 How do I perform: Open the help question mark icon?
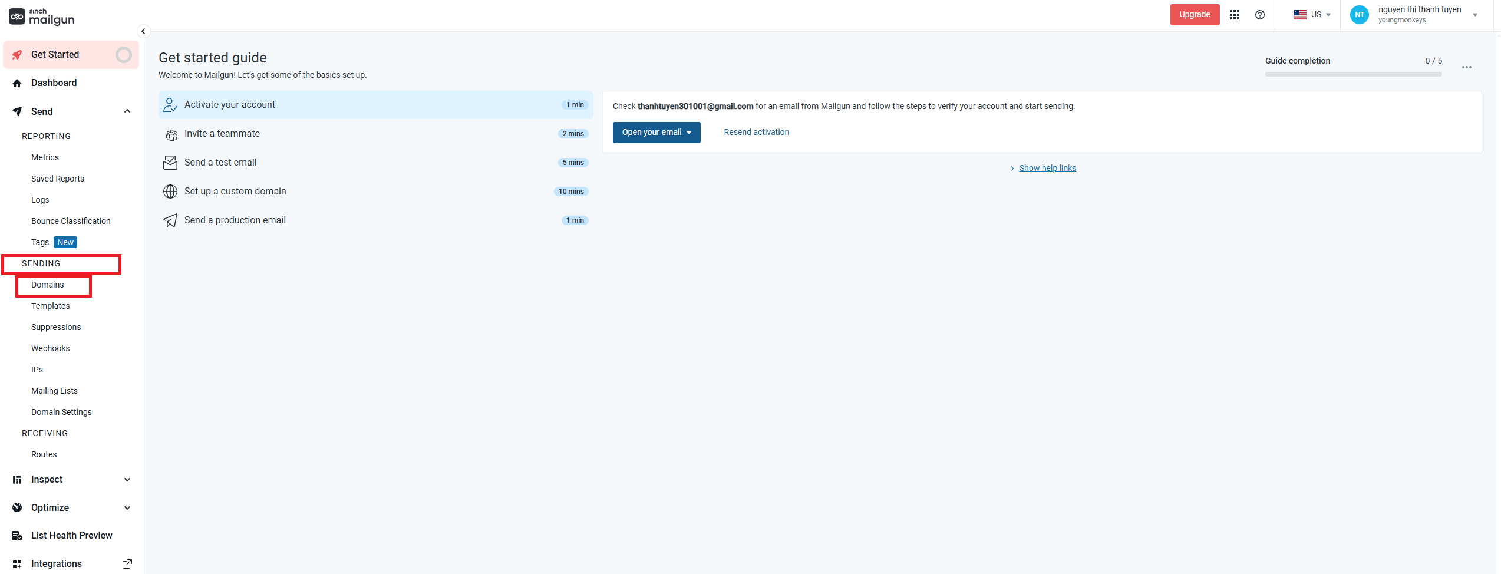click(x=1260, y=15)
